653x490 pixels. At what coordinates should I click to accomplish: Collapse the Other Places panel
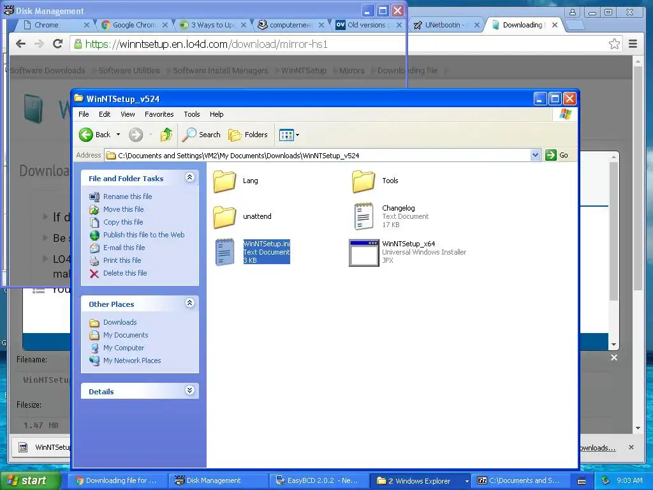(189, 303)
